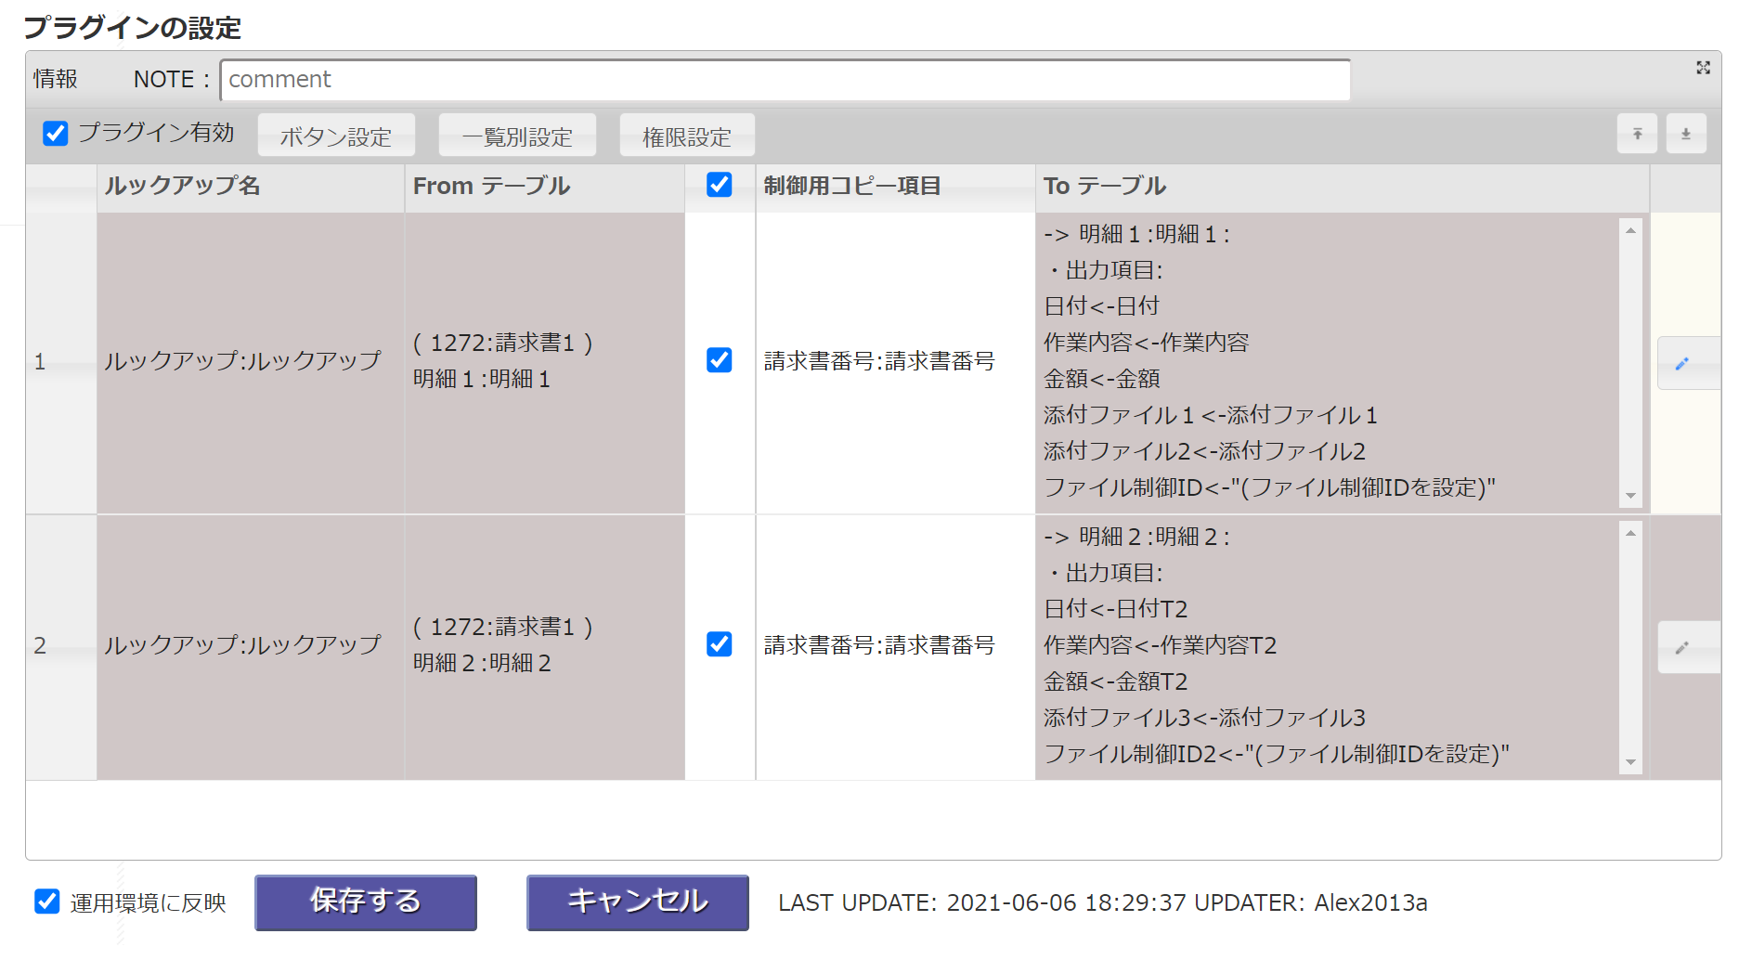Toggle the プラグイン有効 checkbox
Screen dimensions: 1752x960
[x=56, y=134]
